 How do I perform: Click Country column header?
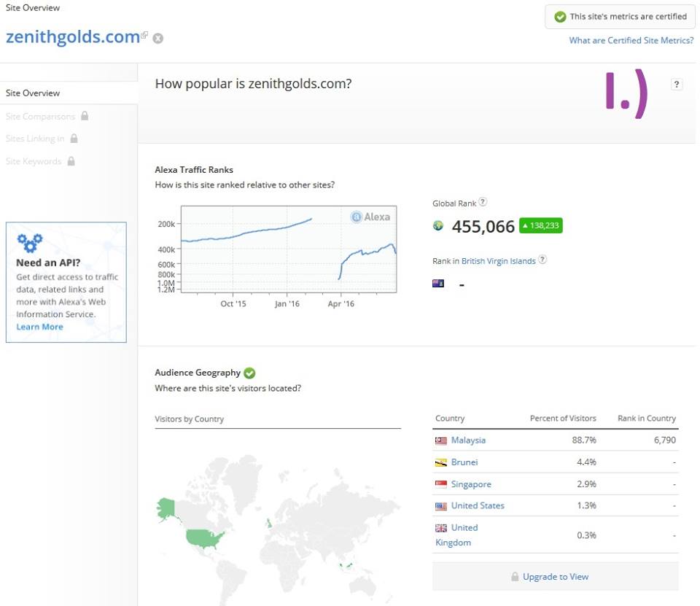[x=450, y=419]
